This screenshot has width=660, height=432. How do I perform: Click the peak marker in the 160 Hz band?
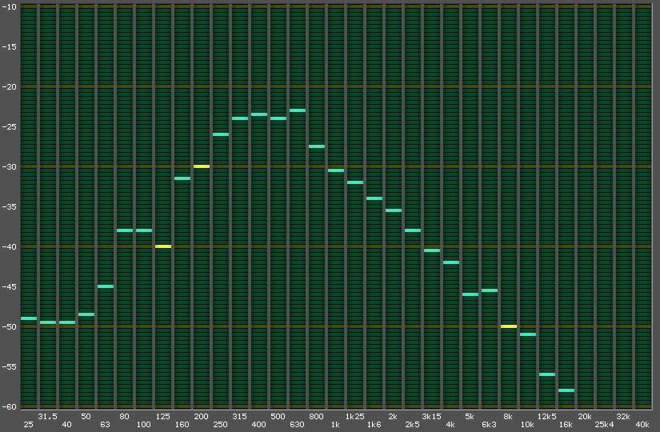(x=182, y=178)
